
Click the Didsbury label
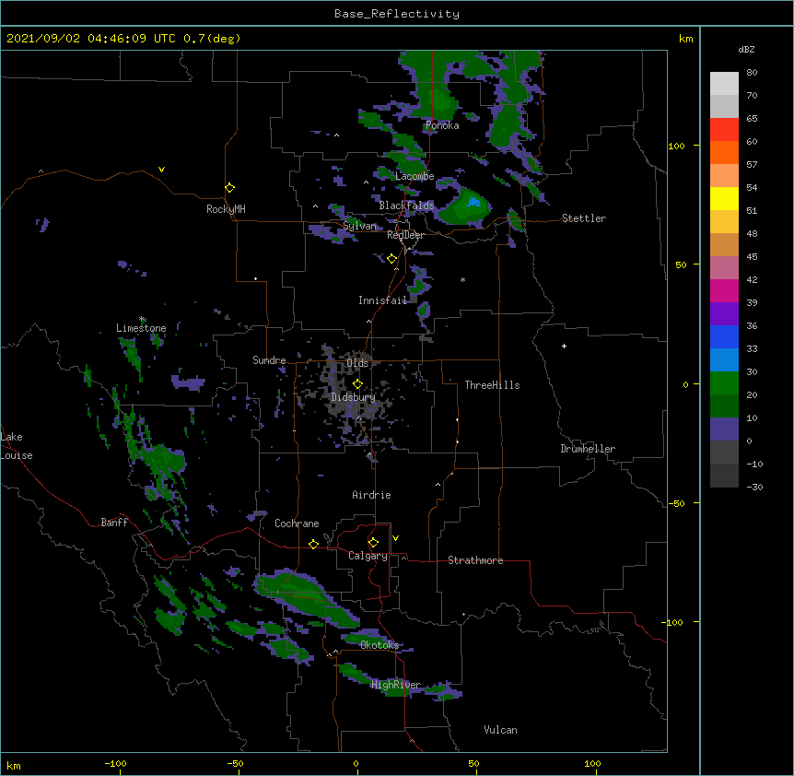click(353, 397)
